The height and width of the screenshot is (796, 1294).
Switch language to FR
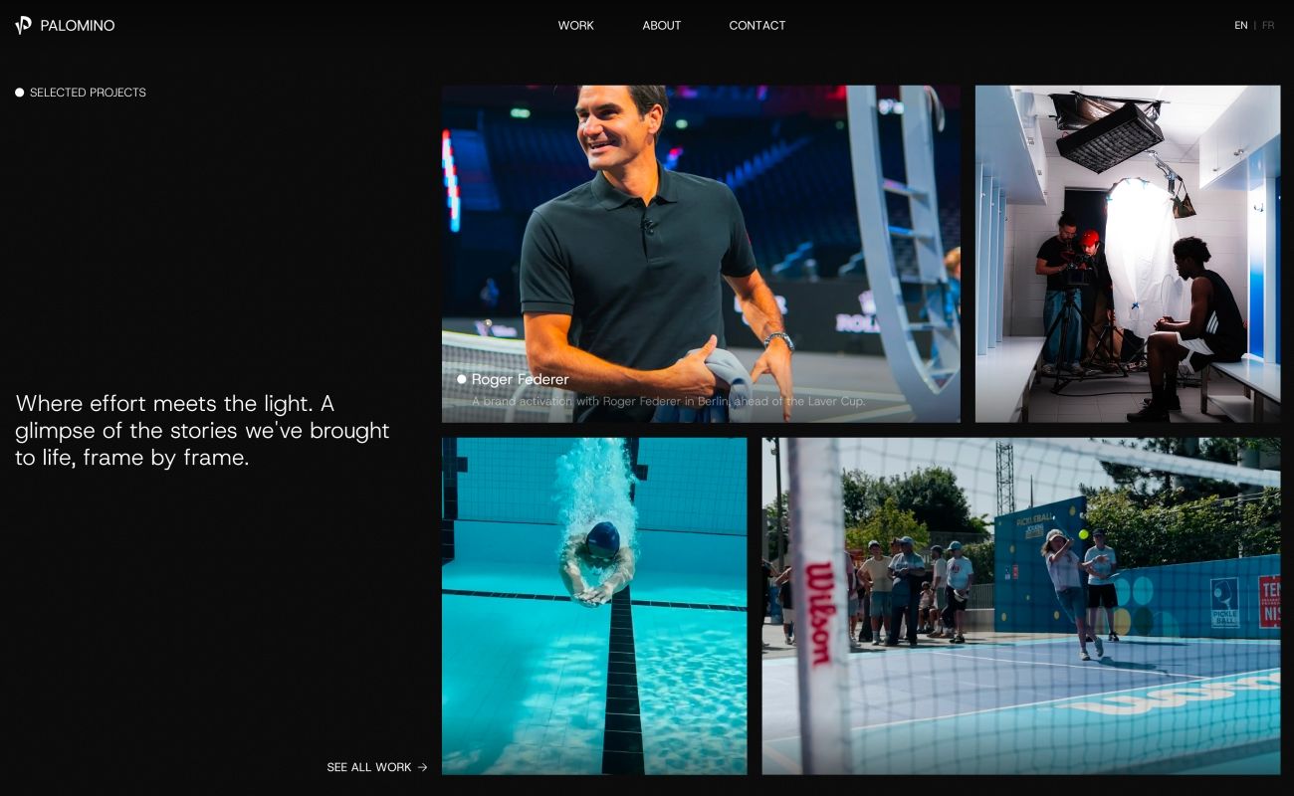(1268, 26)
